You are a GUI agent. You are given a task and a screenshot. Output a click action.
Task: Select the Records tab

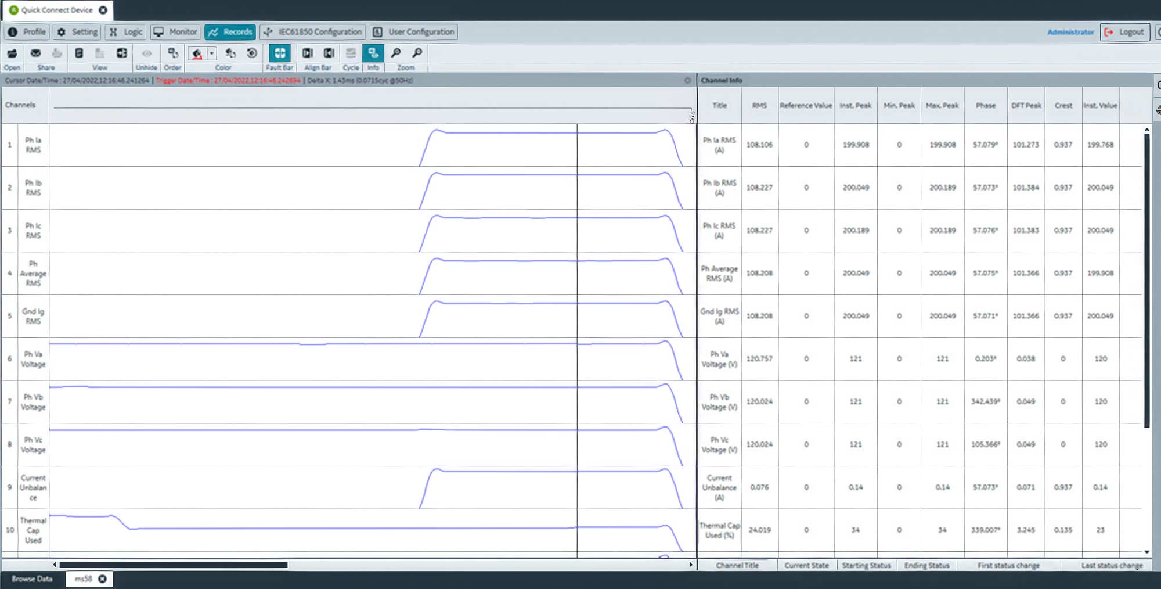tap(230, 32)
